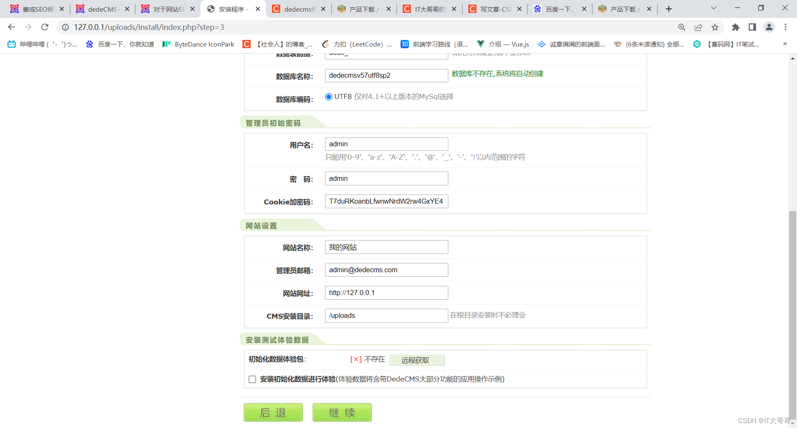
Task: Open the (6条未读通知) 全部 bookmark
Action: coord(649,44)
